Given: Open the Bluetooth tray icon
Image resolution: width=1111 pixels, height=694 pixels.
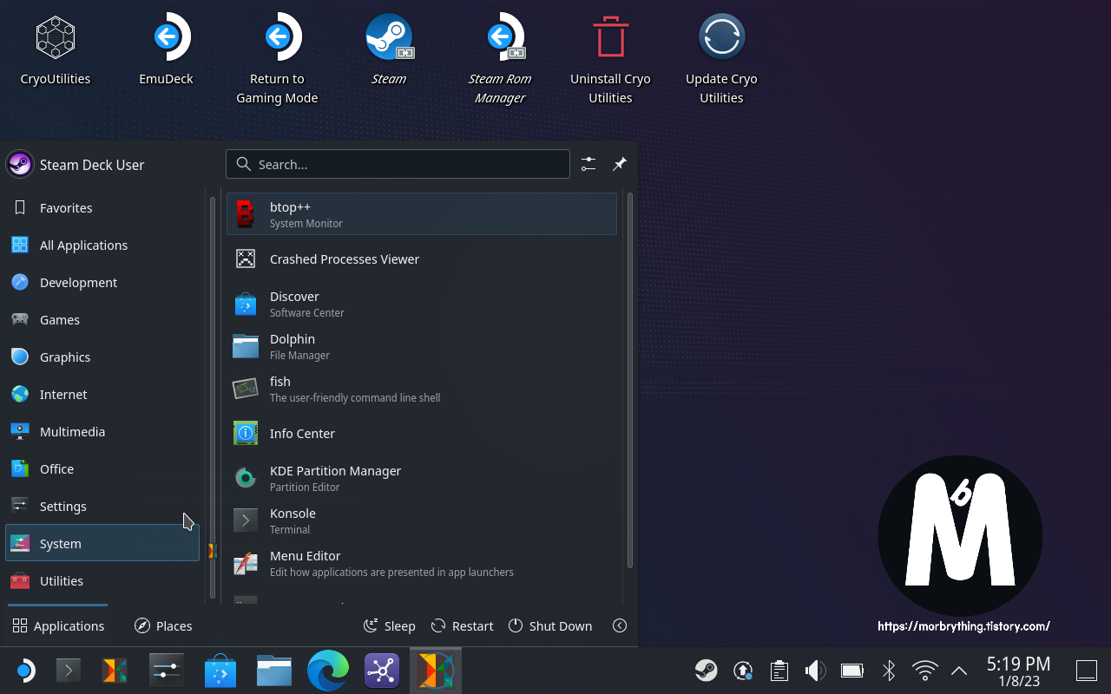Looking at the screenshot, I should [x=889, y=670].
